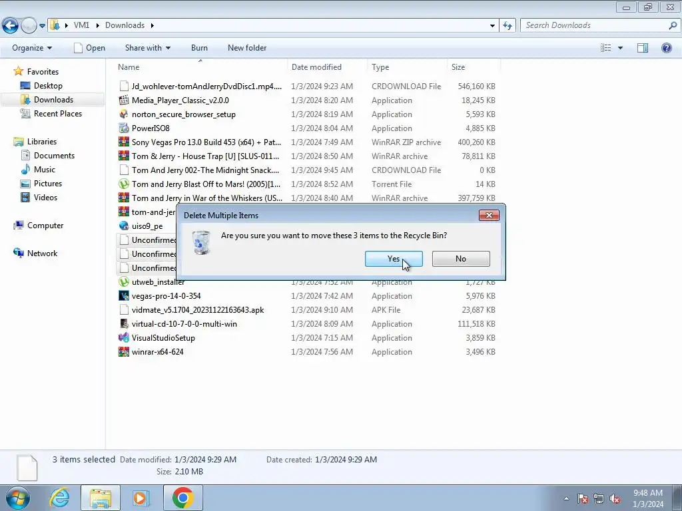Select the Media_Player_Classic_v2.0.0 icon
The height and width of the screenshot is (511, 682).
click(124, 100)
